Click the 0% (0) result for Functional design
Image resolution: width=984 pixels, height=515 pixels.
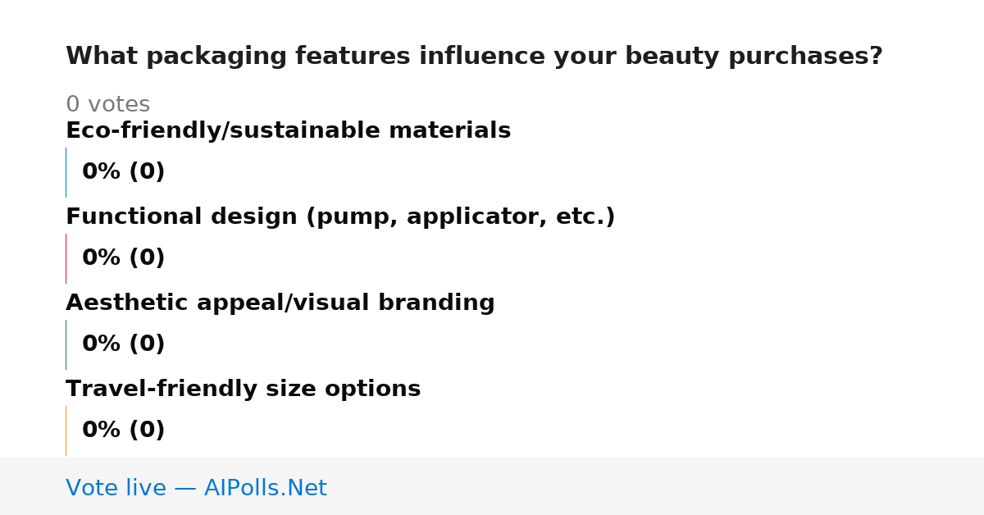point(123,258)
